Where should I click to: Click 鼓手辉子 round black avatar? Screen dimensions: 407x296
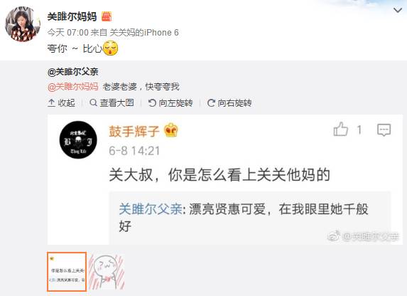click(x=78, y=140)
